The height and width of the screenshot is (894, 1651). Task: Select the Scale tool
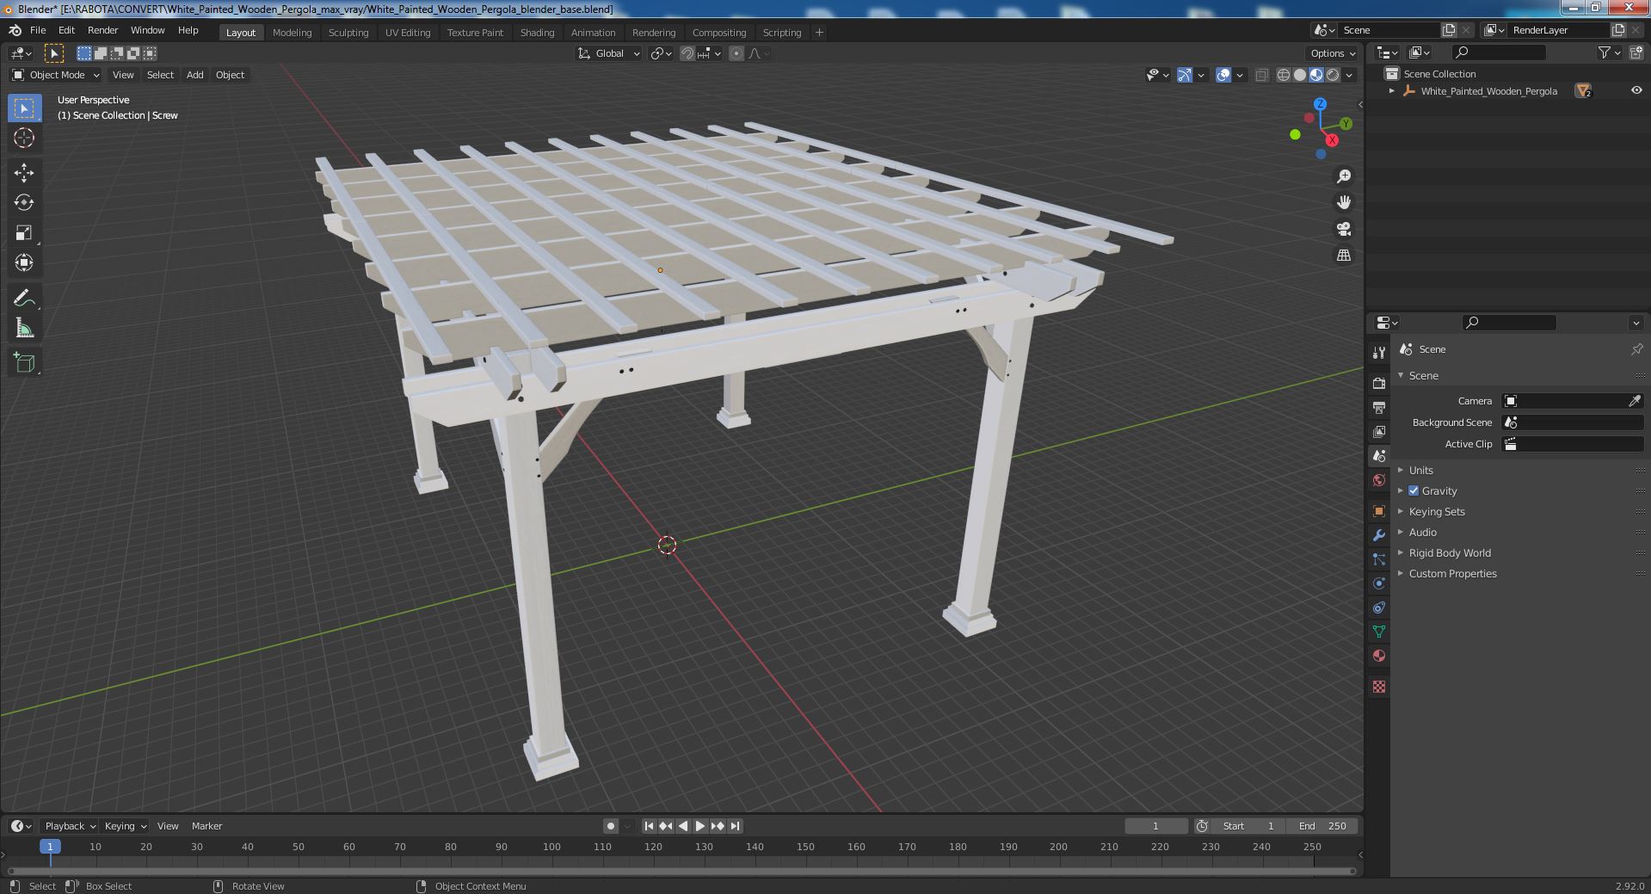pos(24,233)
